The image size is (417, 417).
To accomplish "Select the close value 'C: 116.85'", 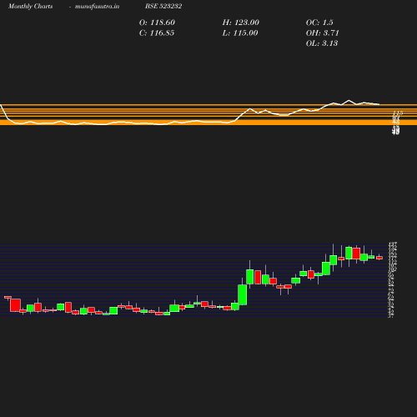I will coord(157,33).
